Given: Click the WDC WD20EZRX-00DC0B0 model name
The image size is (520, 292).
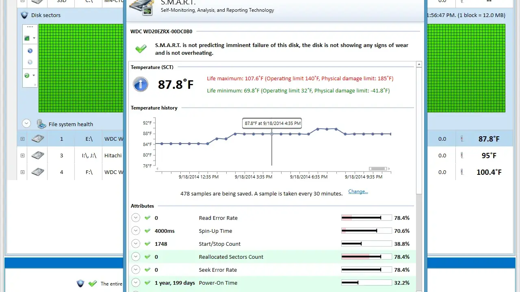Looking at the screenshot, I should pos(161,31).
